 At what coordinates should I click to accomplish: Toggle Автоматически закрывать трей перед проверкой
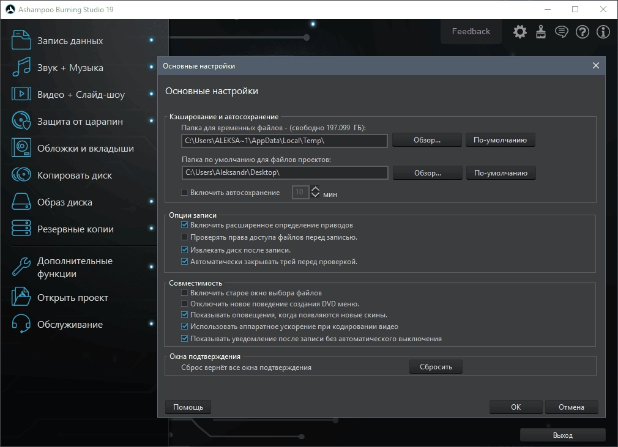coord(184,262)
